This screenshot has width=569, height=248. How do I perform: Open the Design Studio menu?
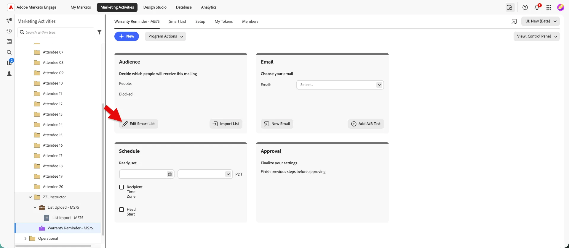(155, 7)
